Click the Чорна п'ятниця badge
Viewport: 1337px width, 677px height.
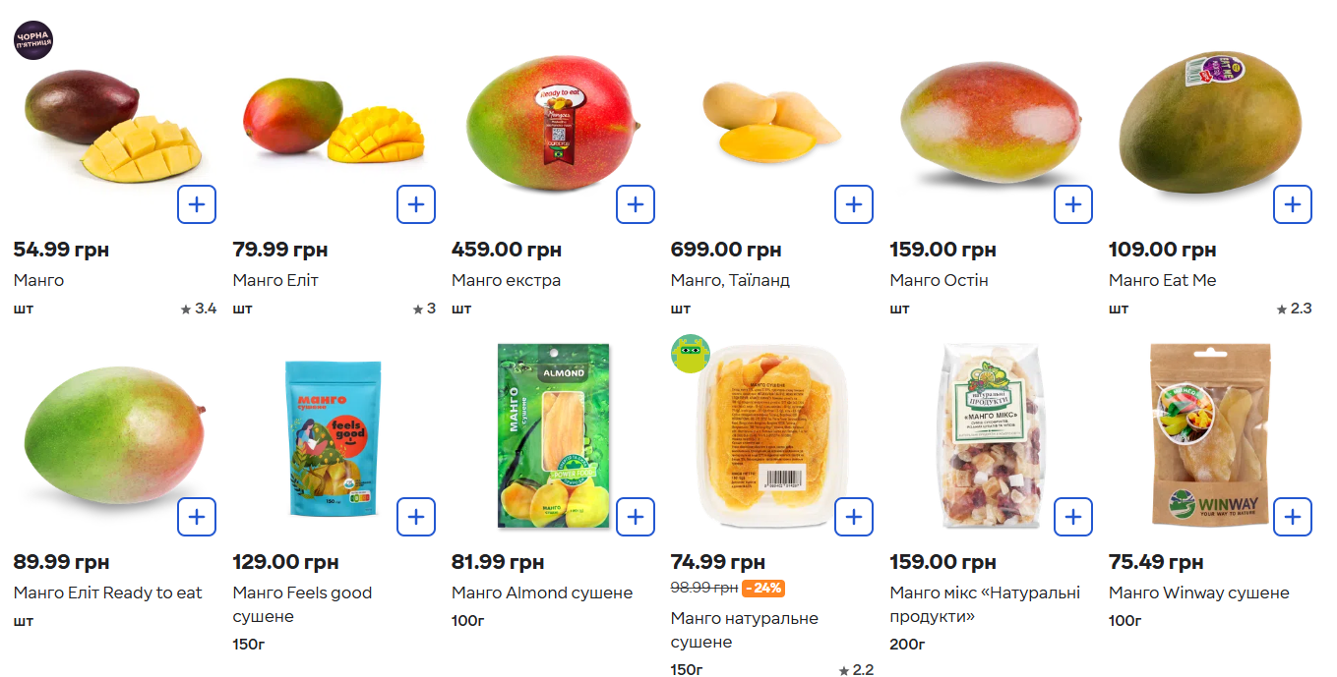click(x=32, y=40)
